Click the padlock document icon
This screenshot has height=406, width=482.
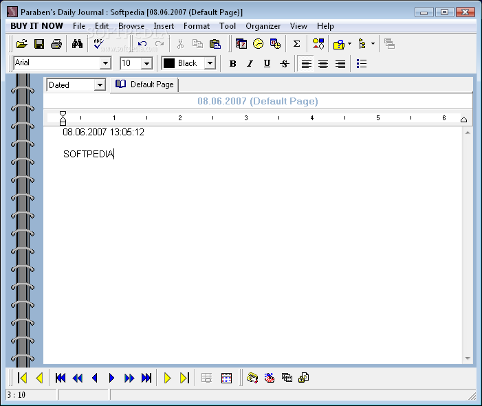(x=303, y=378)
